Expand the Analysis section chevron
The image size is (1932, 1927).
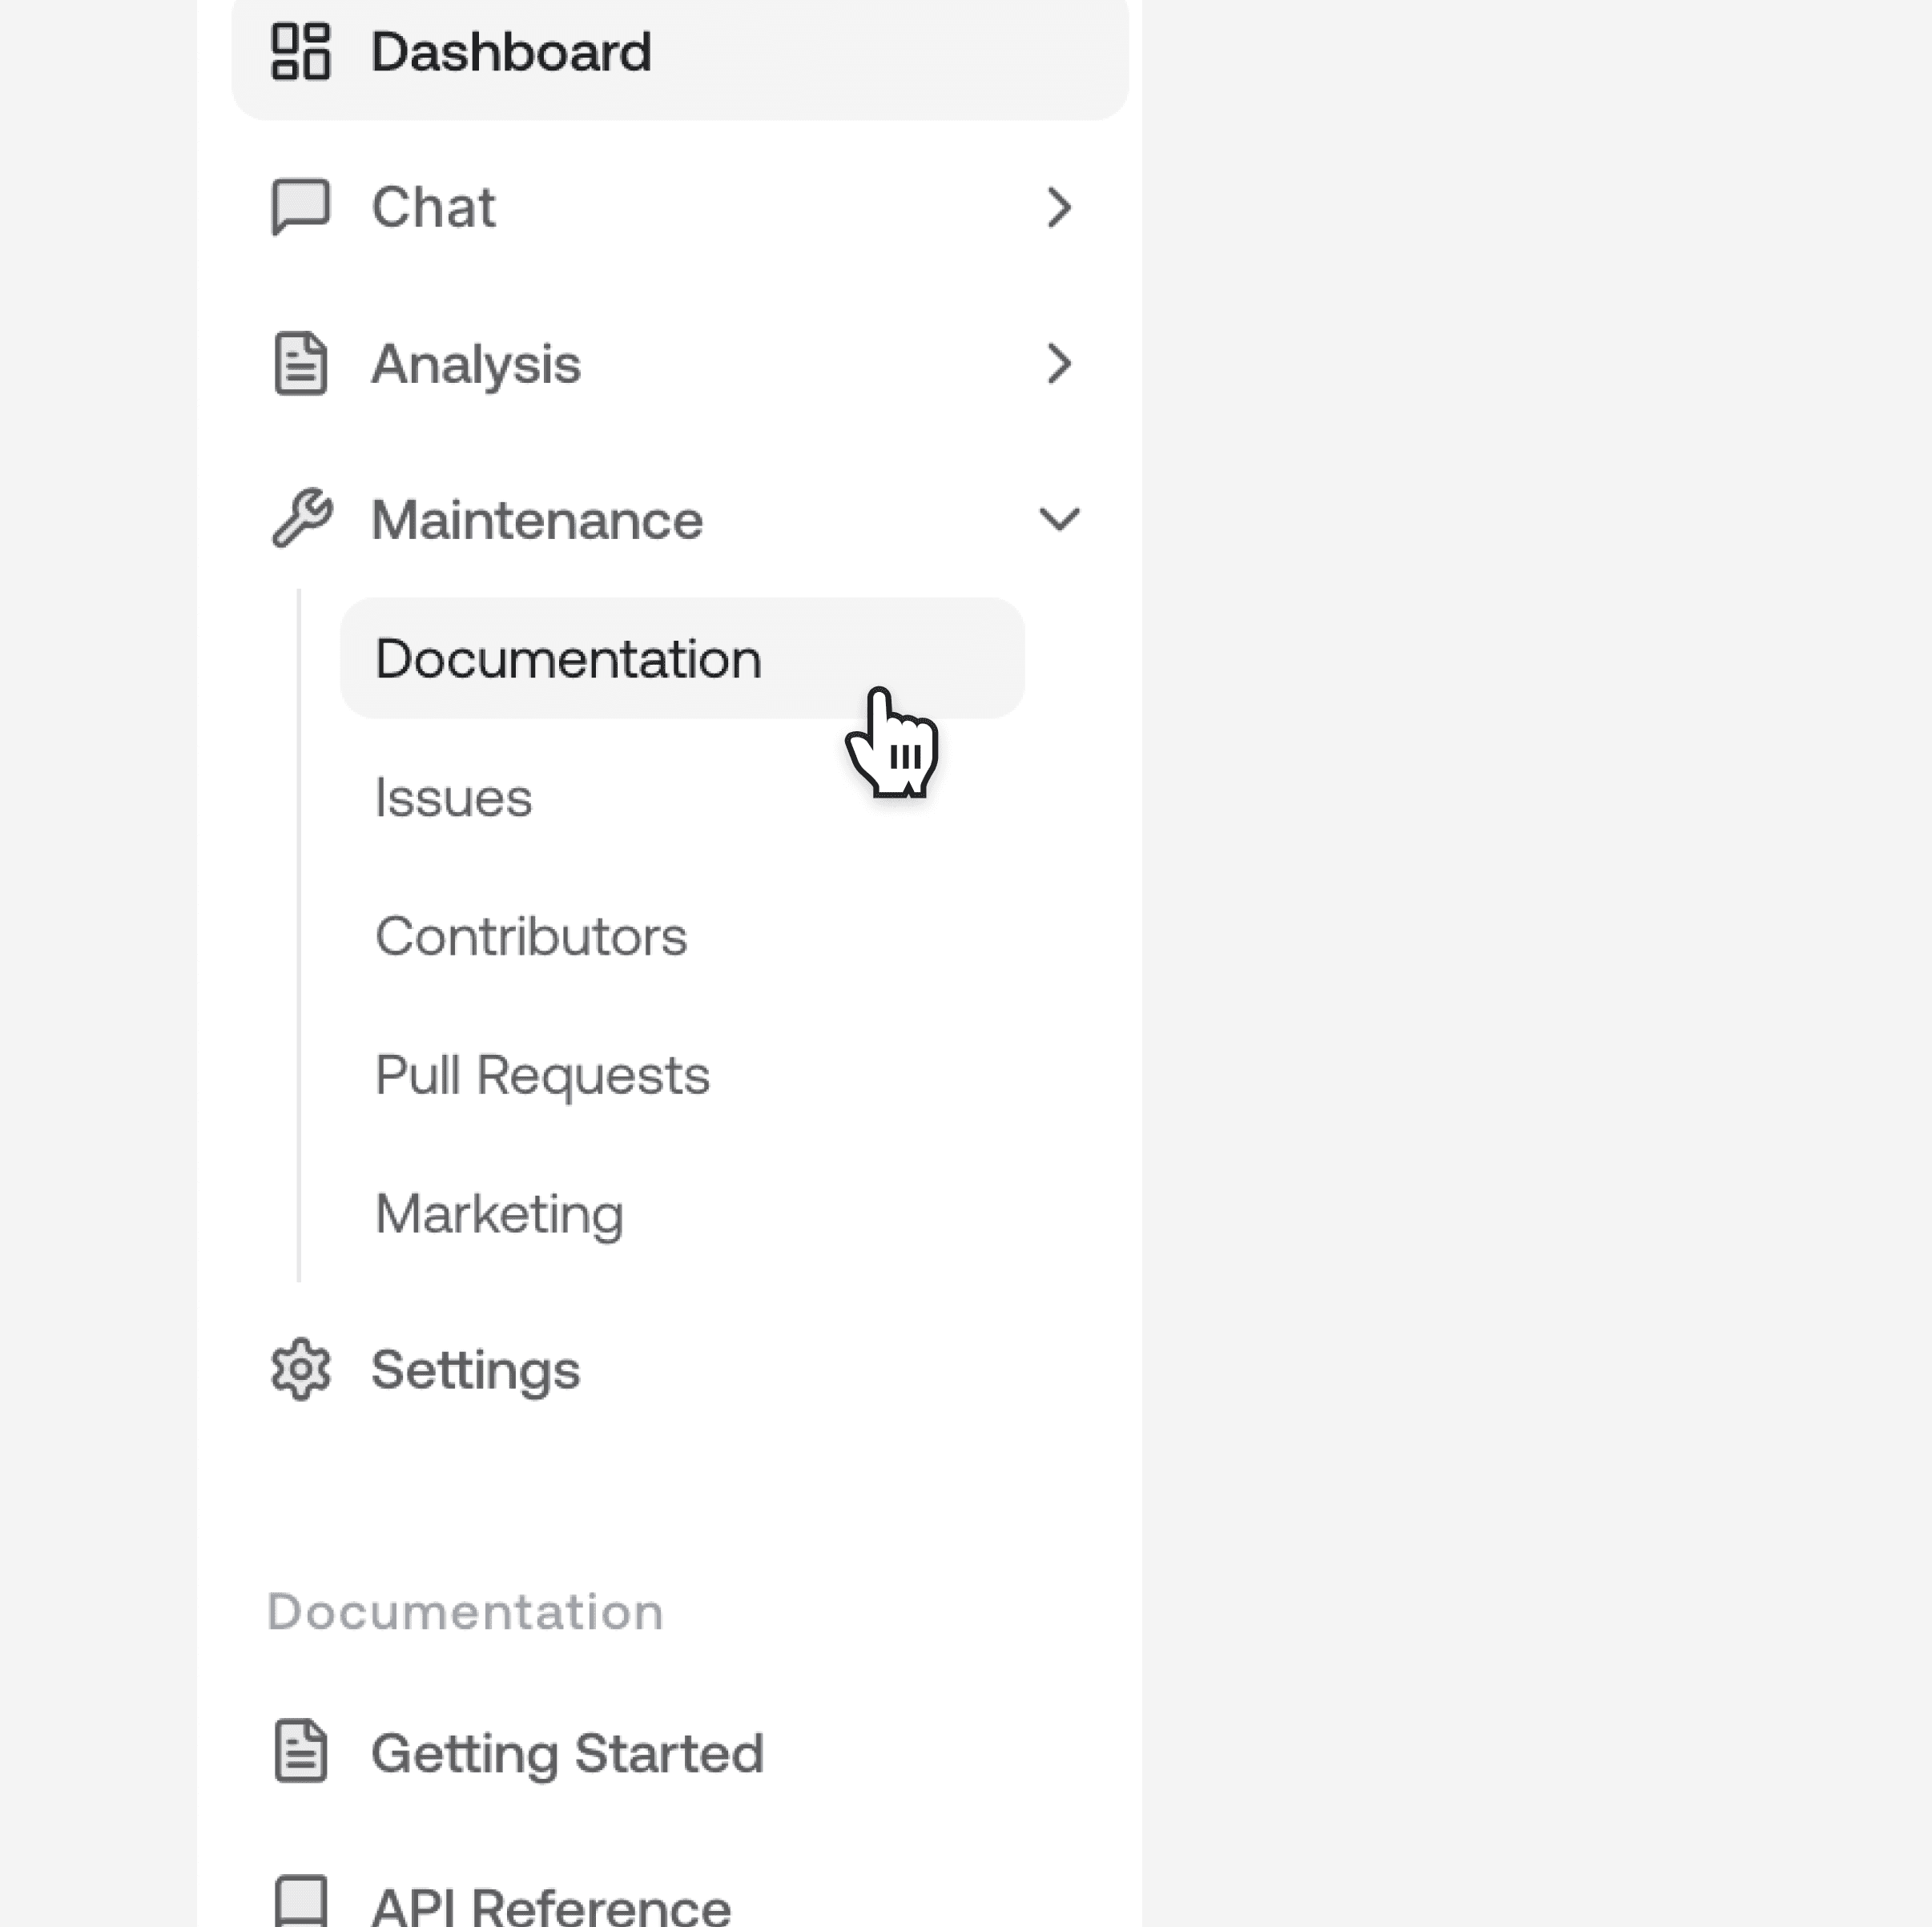(x=1059, y=364)
